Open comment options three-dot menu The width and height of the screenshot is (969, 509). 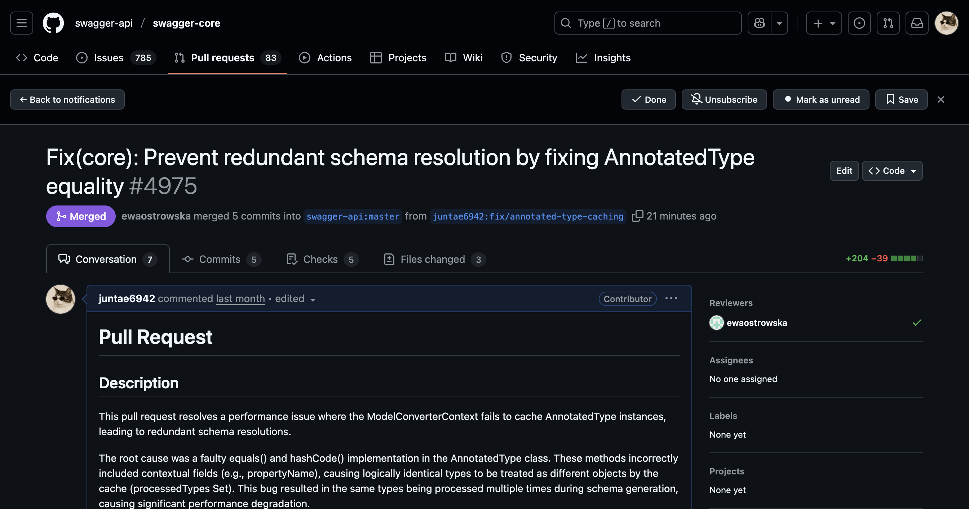tap(671, 298)
